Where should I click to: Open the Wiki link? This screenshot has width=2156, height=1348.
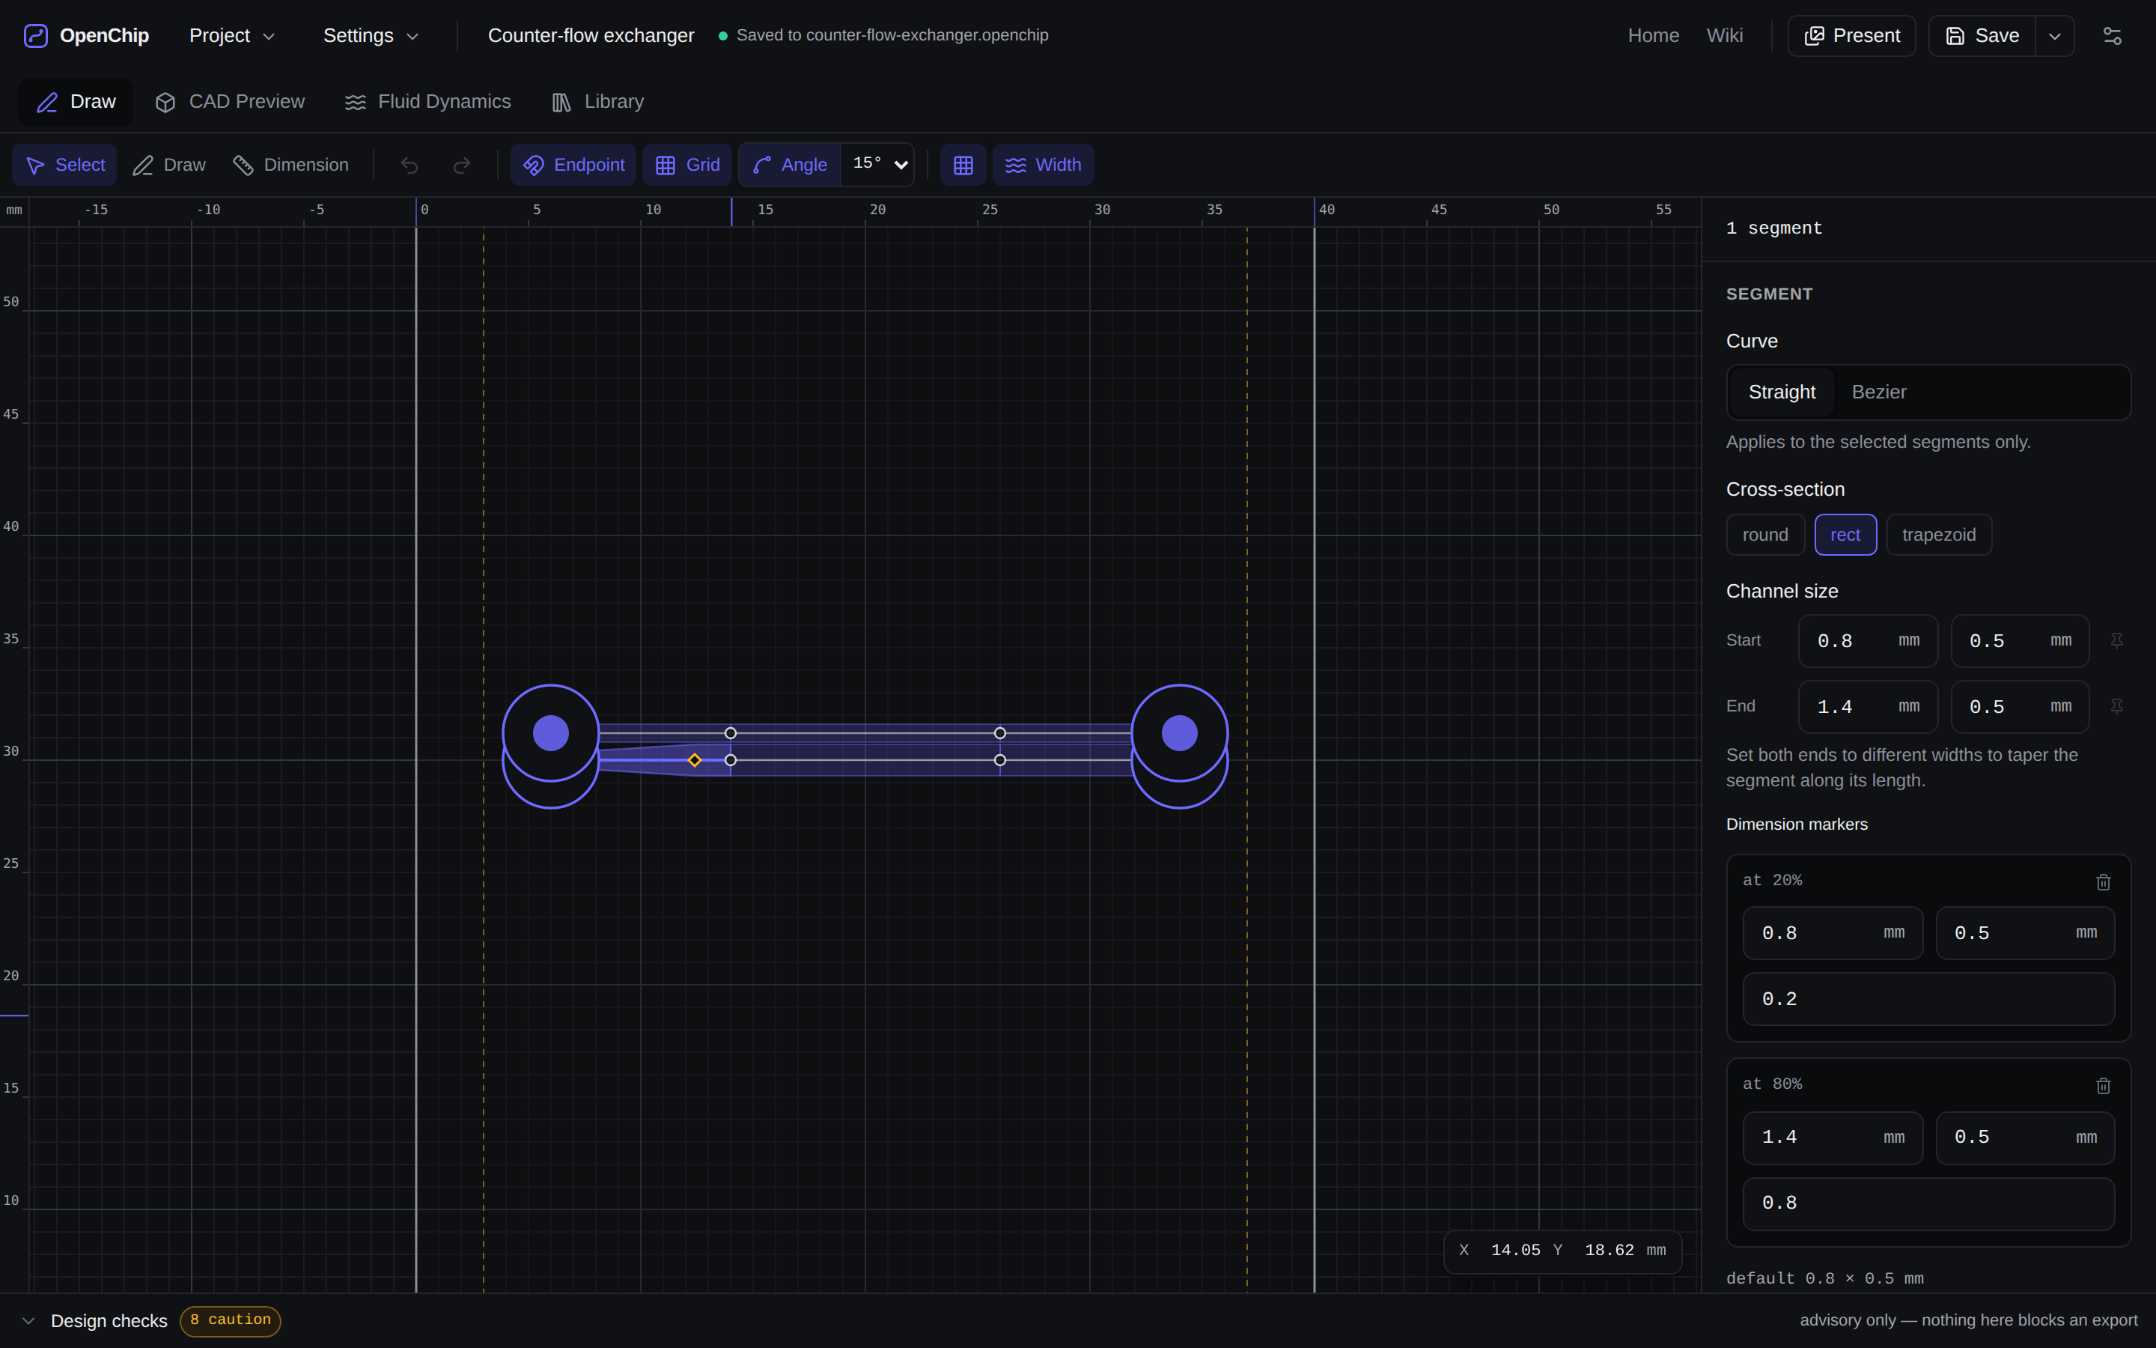pos(1724,36)
